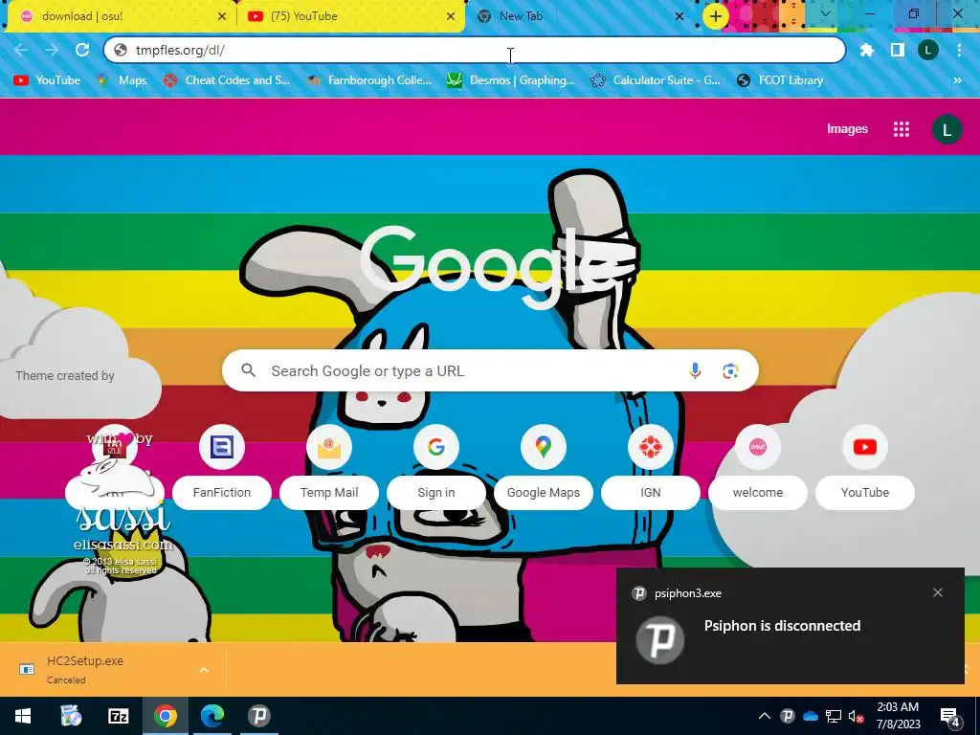Open the Cheat Codes and S... bookmark
The height and width of the screenshot is (735, 980).
(226, 80)
